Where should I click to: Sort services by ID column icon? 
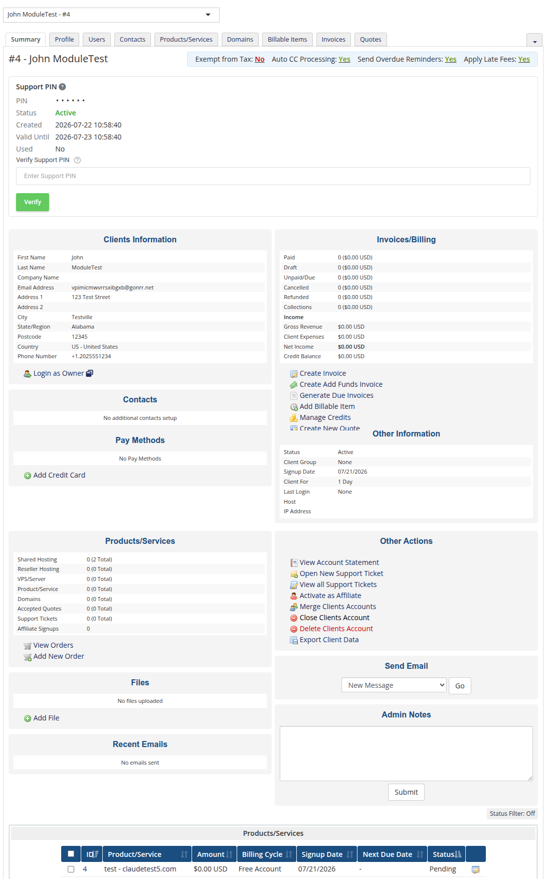pyautogui.click(x=95, y=854)
